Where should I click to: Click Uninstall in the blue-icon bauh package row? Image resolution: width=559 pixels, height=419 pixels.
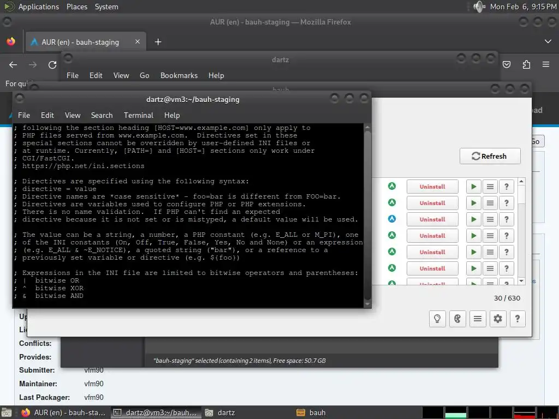pyautogui.click(x=432, y=219)
